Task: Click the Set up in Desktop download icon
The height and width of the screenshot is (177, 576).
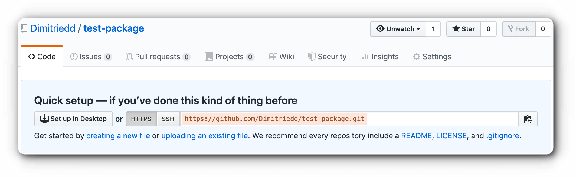Action: (44, 119)
